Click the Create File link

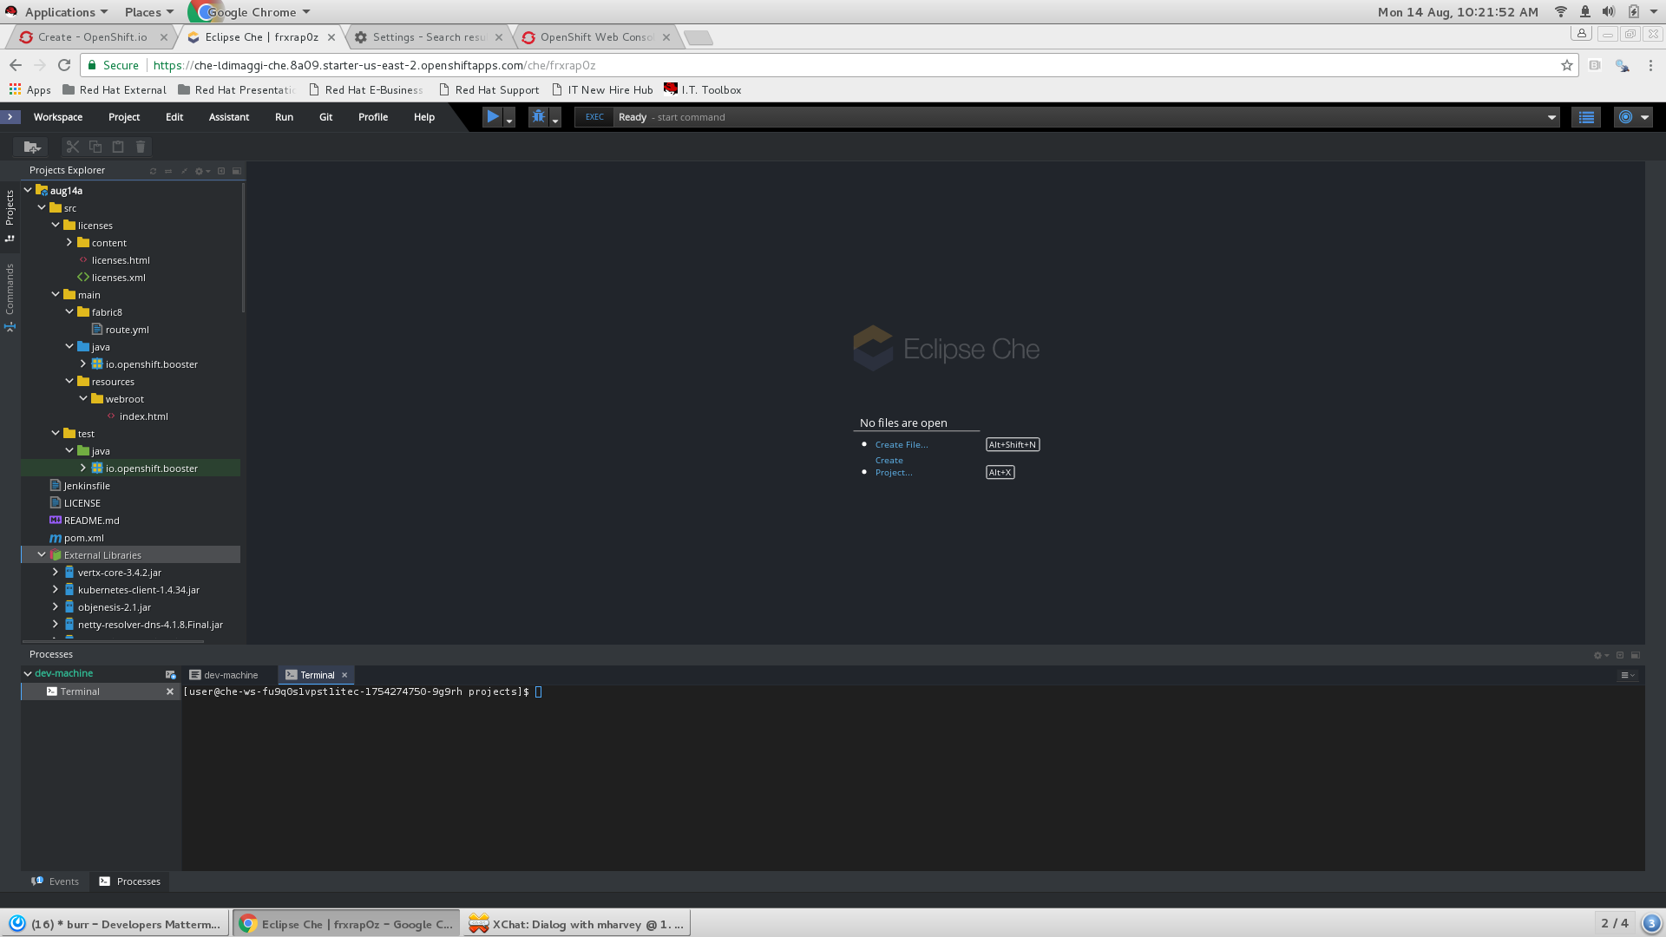901,444
